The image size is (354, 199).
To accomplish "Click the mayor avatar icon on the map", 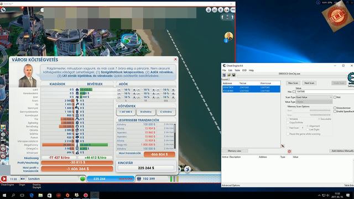I will 228,36.
